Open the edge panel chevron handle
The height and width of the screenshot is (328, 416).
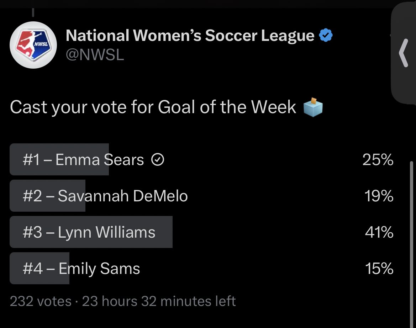coord(404,53)
